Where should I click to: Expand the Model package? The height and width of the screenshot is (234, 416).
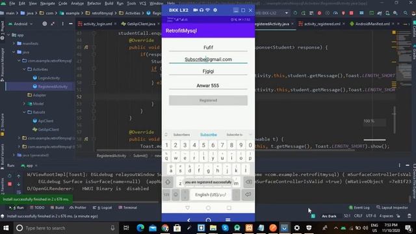coord(24,104)
